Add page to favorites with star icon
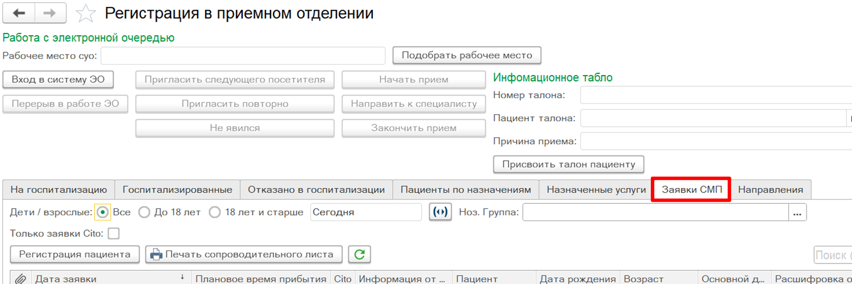 click(x=85, y=14)
